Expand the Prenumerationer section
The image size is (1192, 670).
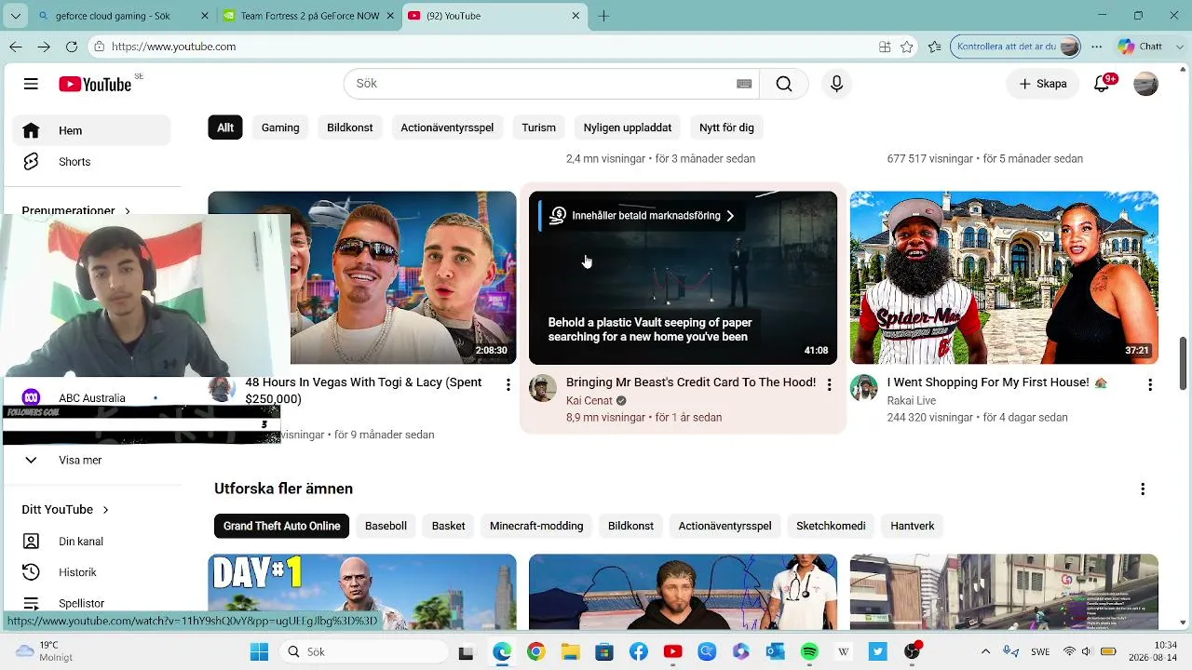pyautogui.click(x=76, y=211)
